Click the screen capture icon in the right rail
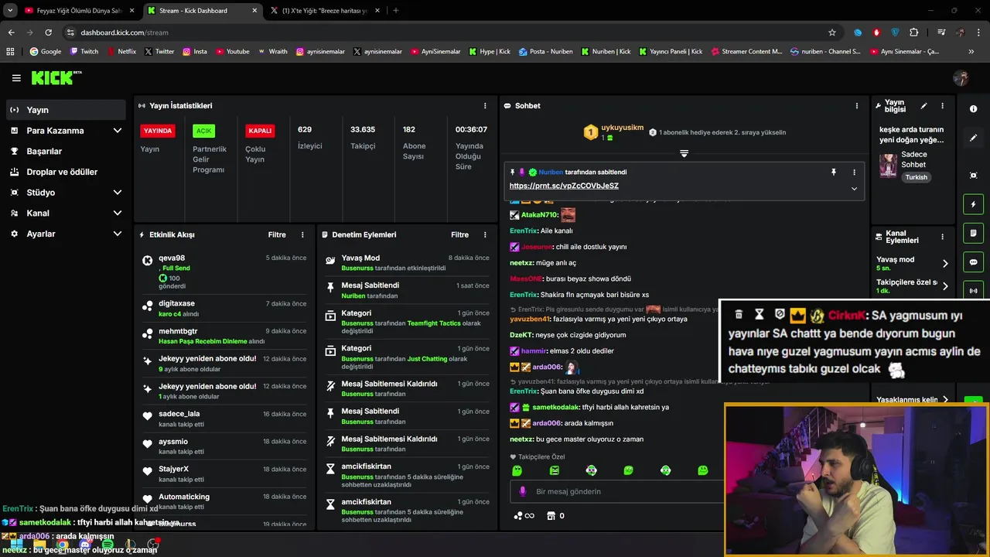This screenshot has width=990, height=557. pyautogui.click(x=973, y=176)
